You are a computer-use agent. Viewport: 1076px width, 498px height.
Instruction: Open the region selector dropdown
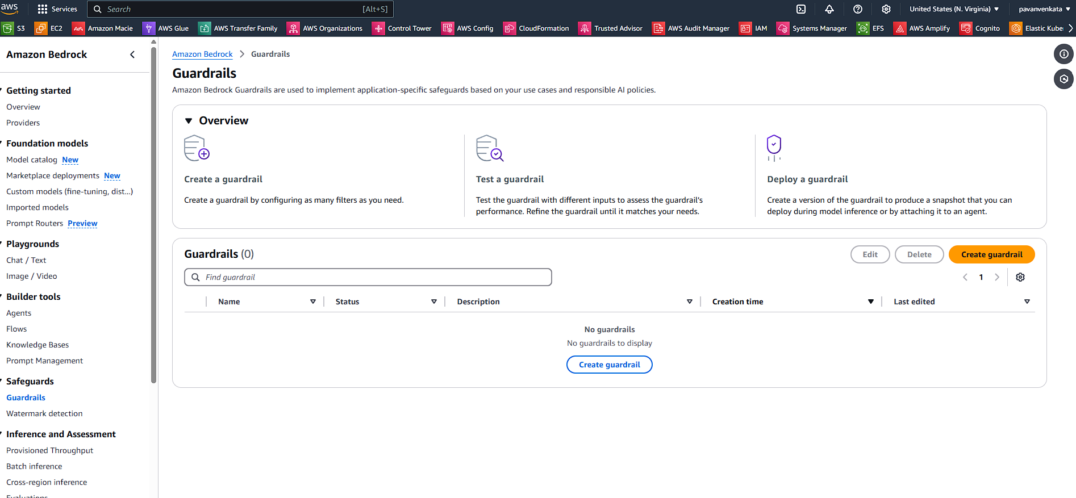tap(954, 9)
